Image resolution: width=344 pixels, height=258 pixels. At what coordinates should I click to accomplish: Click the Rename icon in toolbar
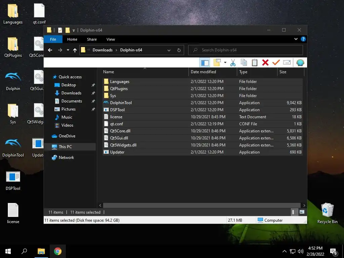[287, 62]
